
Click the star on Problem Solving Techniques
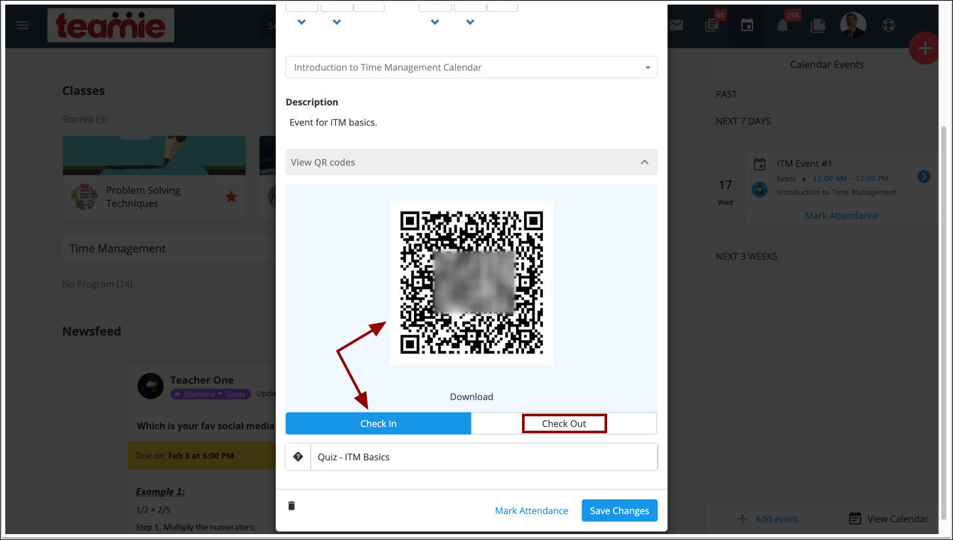coord(231,196)
